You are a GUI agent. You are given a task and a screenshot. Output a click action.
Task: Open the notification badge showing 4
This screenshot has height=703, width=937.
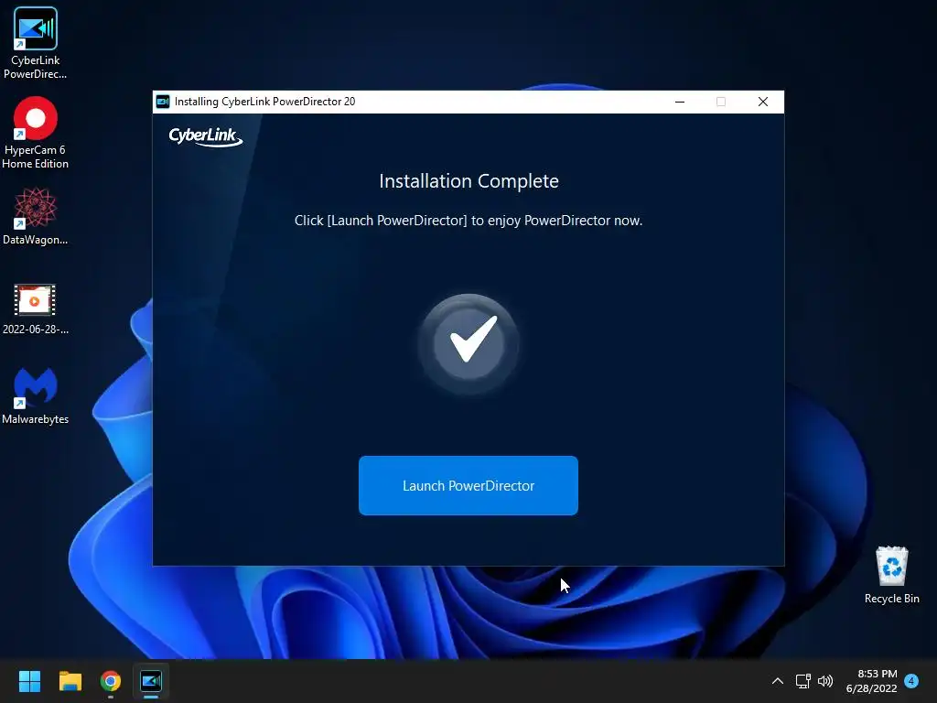[911, 680]
